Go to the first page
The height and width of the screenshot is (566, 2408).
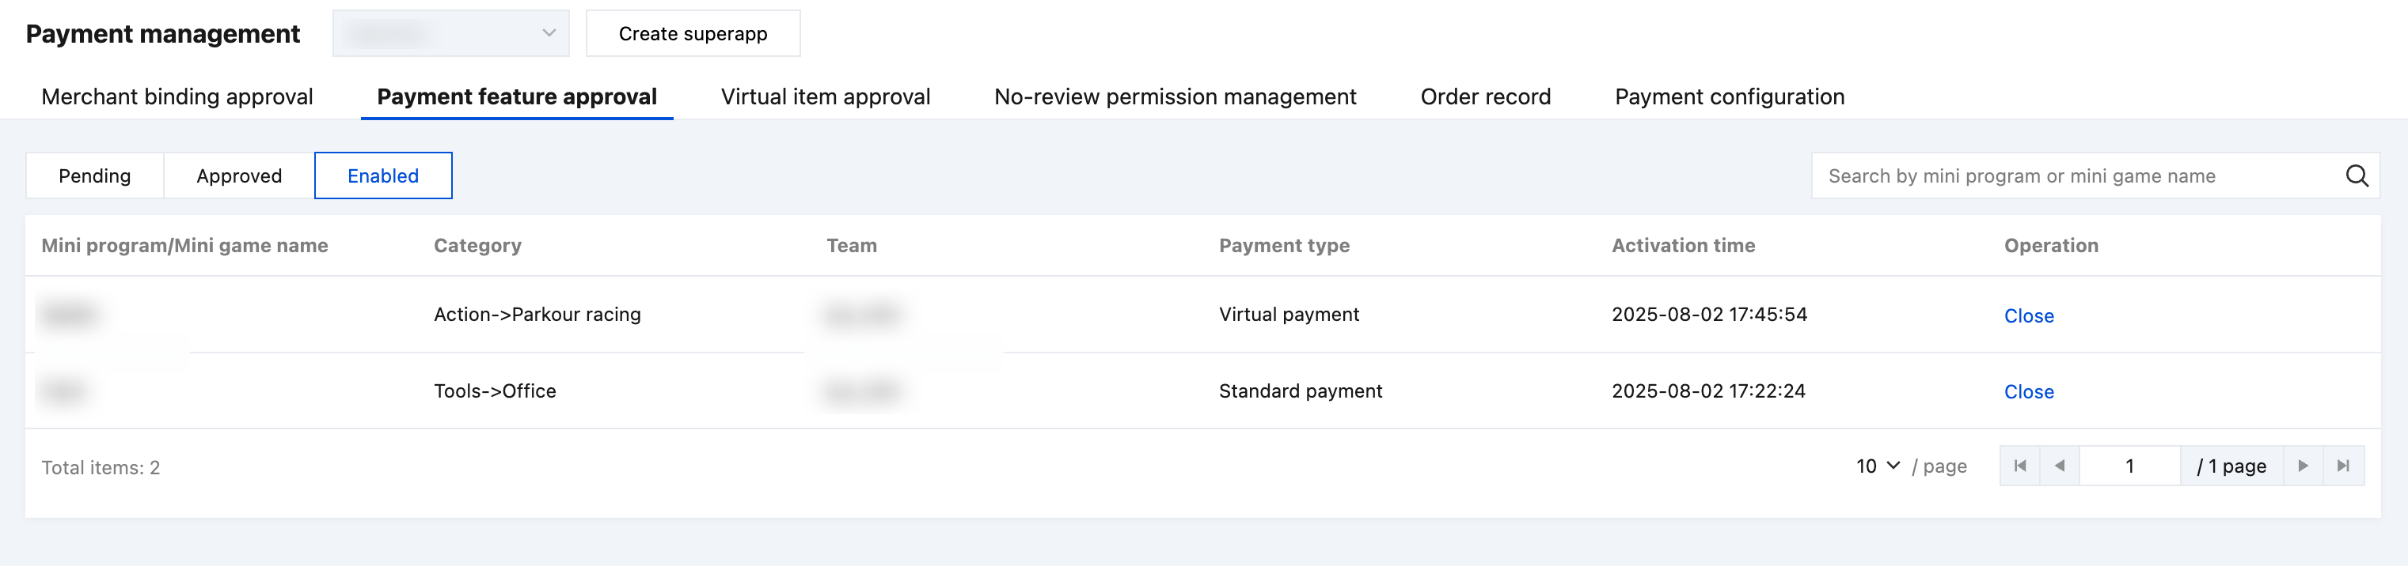click(x=2019, y=466)
